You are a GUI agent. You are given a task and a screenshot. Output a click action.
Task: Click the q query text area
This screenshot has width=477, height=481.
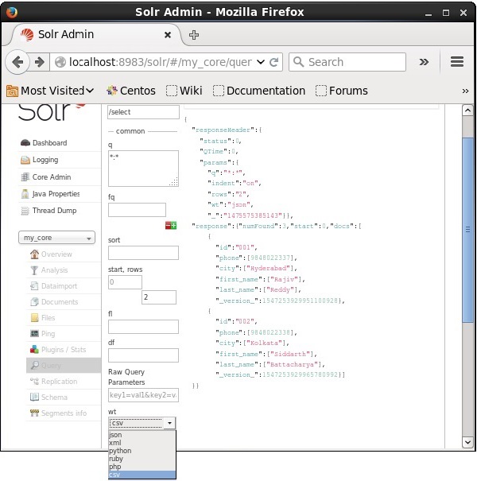(x=143, y=169)
